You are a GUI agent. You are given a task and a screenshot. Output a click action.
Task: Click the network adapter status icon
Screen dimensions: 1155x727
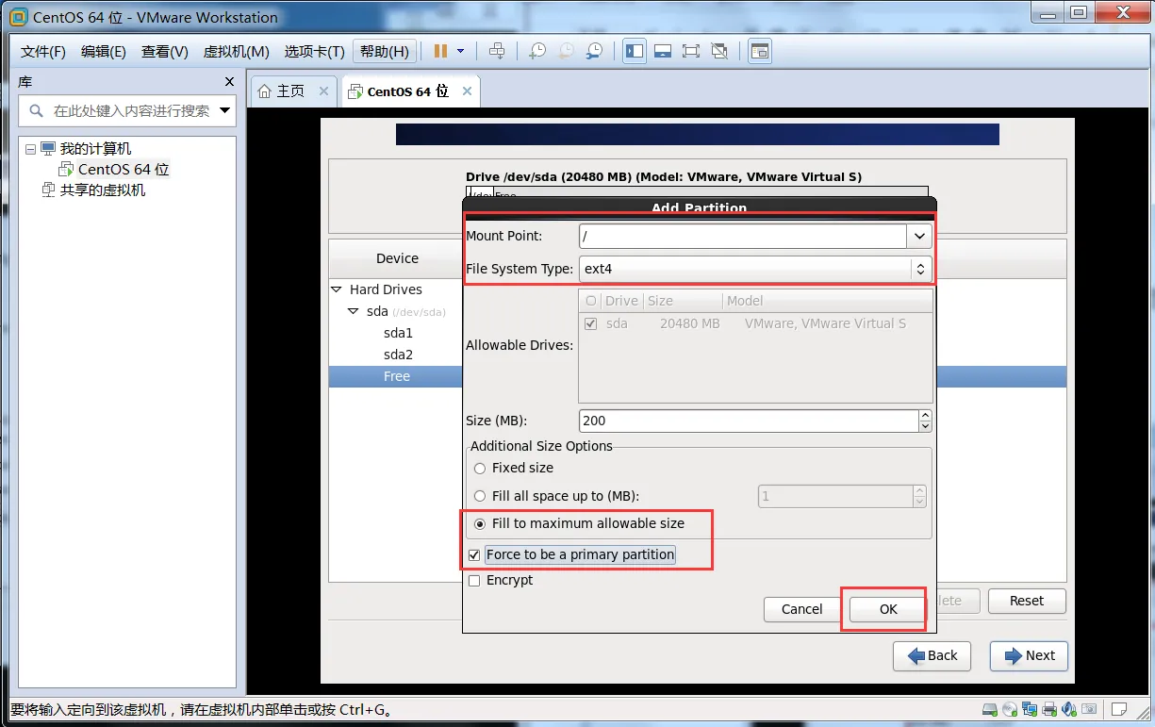tap(1030, 709)
